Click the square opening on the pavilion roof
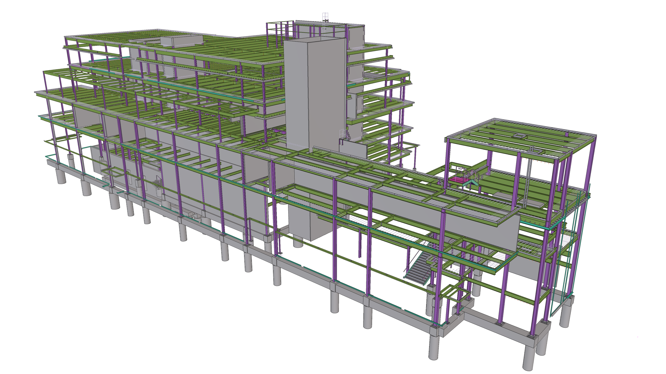The height and width of the screenshot is (374, 666). coord(520,136)
